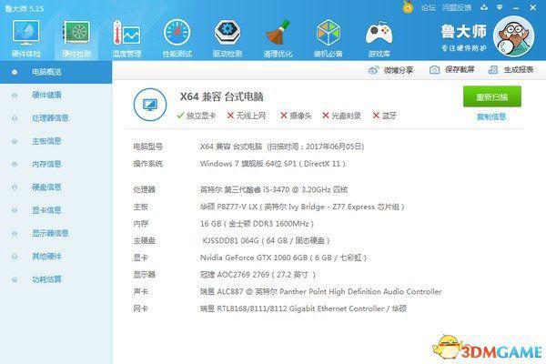Click the 冠捷 AOC2769 monitor value
The height and width of the screenshot is (364, 546).
click(258, 275)
